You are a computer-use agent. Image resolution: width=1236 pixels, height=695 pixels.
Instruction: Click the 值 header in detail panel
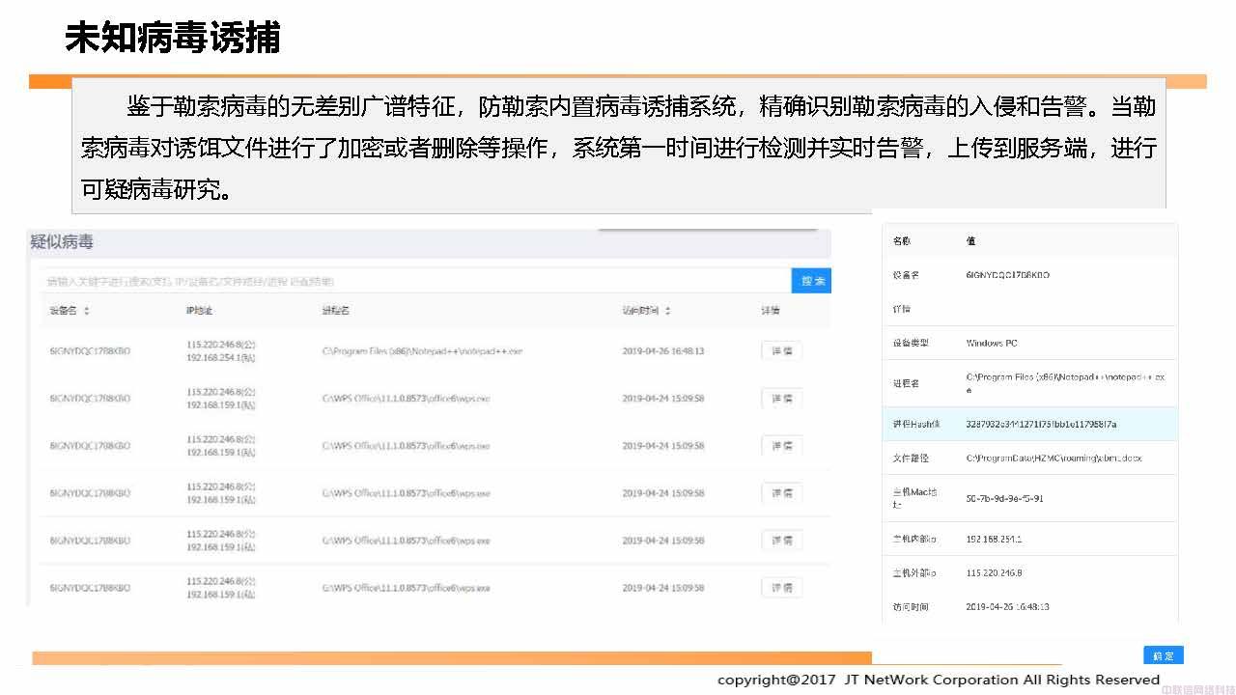(x=970, y=241)
